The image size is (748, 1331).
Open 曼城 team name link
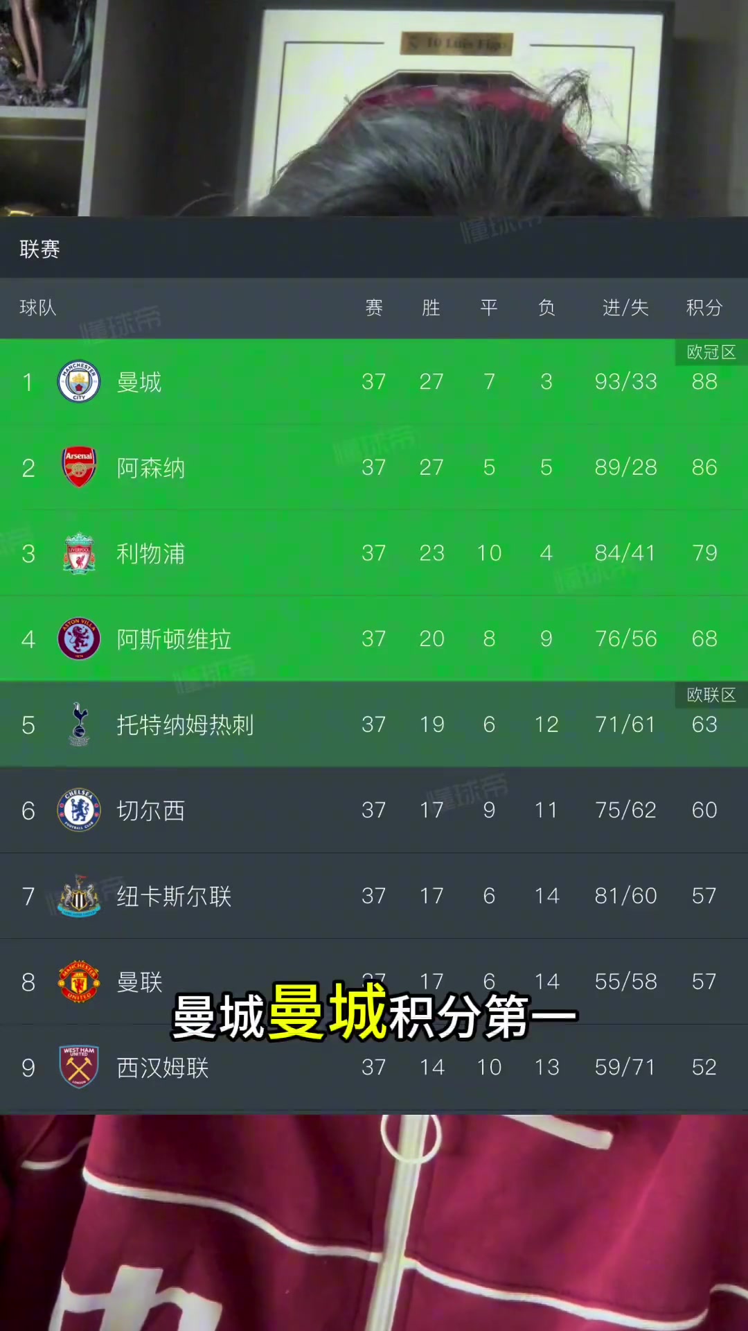pyautogui.click(x=139, y=381)
